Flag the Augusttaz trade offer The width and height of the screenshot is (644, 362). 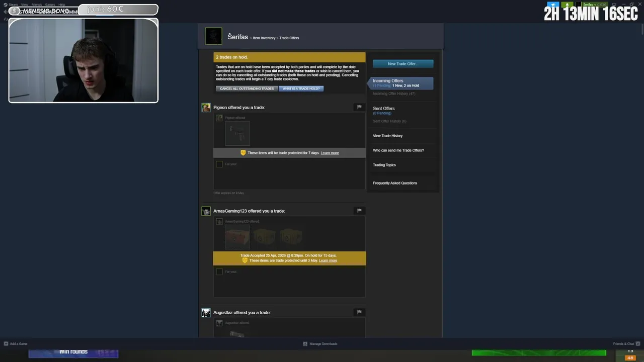pos(359,312)
